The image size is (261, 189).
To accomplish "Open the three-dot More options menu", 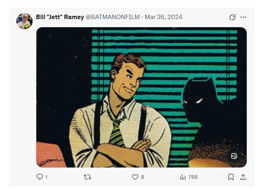I will tap(243, 17).
